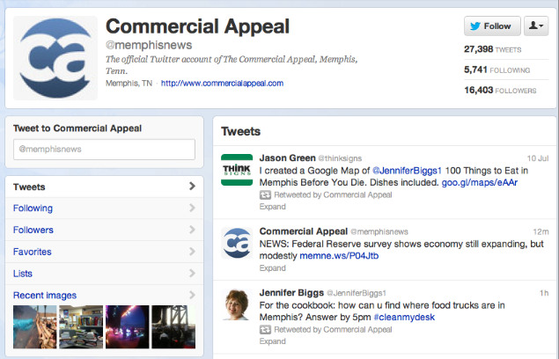
Task: Expand Jennifer Biggs' food trucks tweet
Action: point(272,341)
